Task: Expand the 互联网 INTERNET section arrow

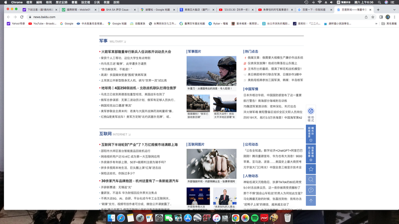Action: (129, 134)
